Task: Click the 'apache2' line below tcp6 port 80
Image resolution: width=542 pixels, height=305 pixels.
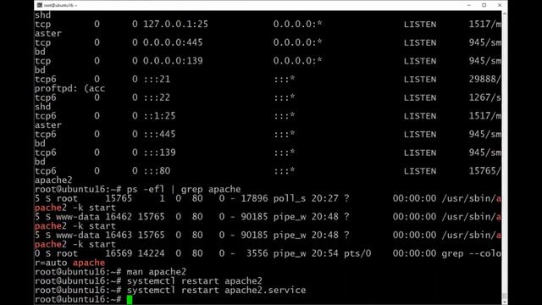Action: coord(53,180)
